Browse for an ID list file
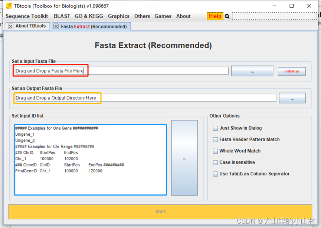321x228 pixels. pyautogui.click(x=184, y=158)
